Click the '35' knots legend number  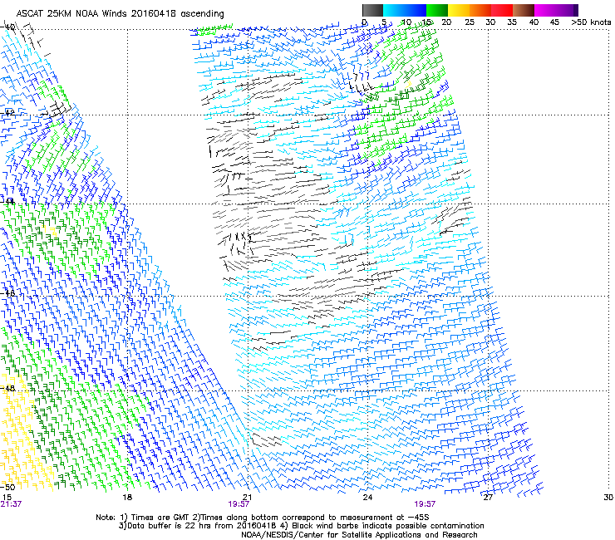click(512, 22)
